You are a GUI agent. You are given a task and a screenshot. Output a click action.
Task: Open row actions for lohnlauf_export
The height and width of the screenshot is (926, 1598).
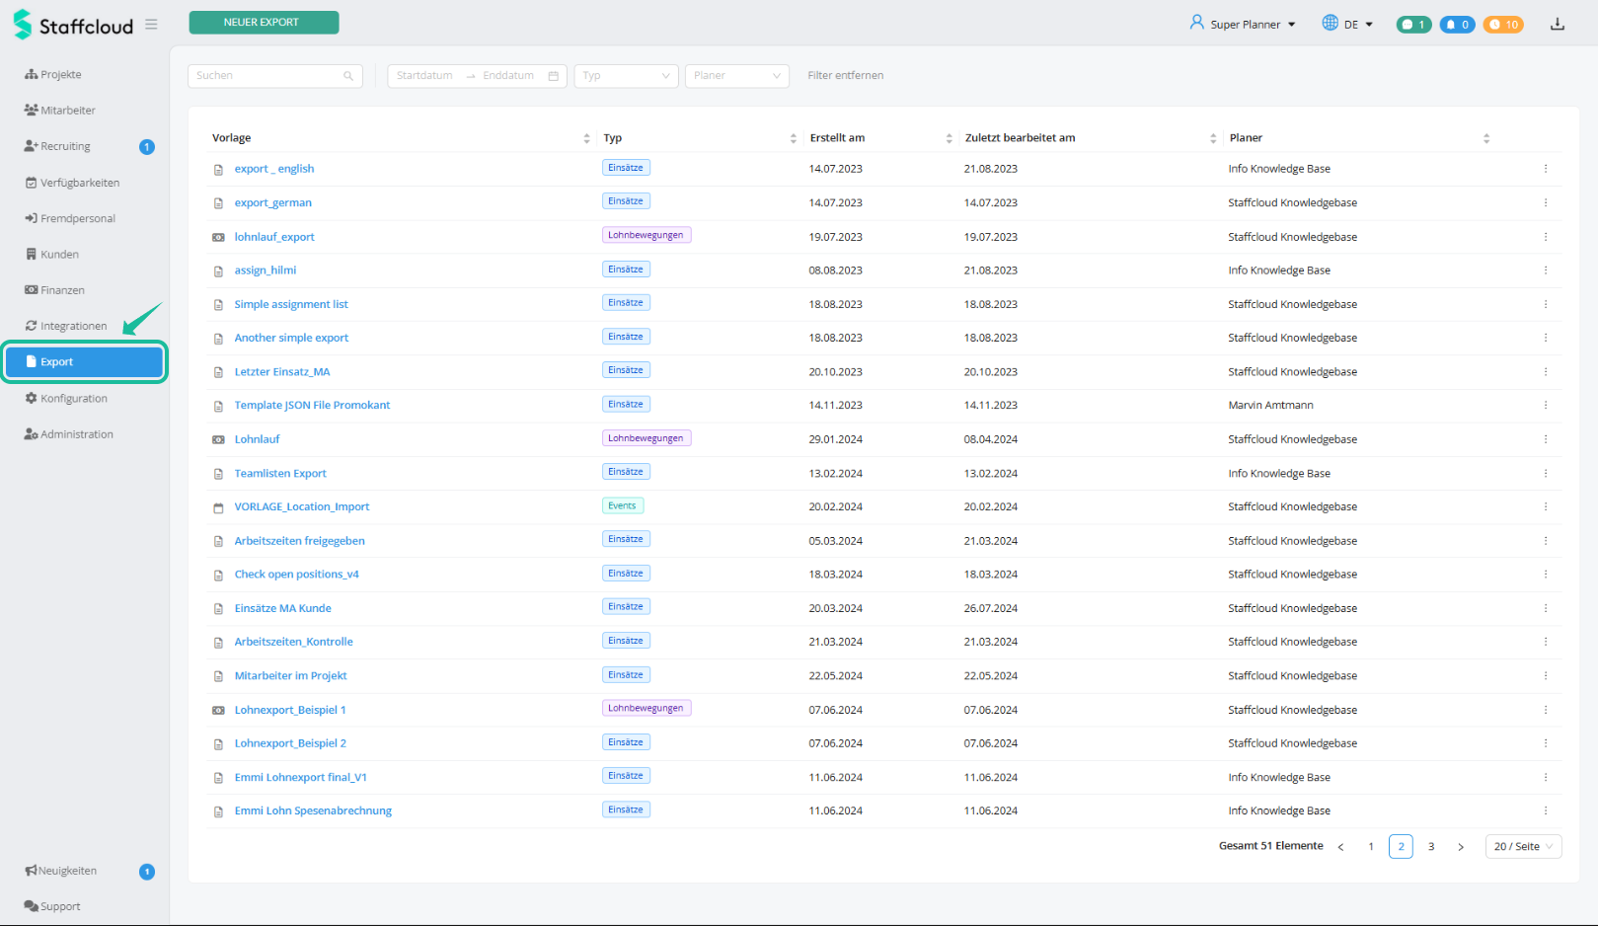(x=1546, y=237)
